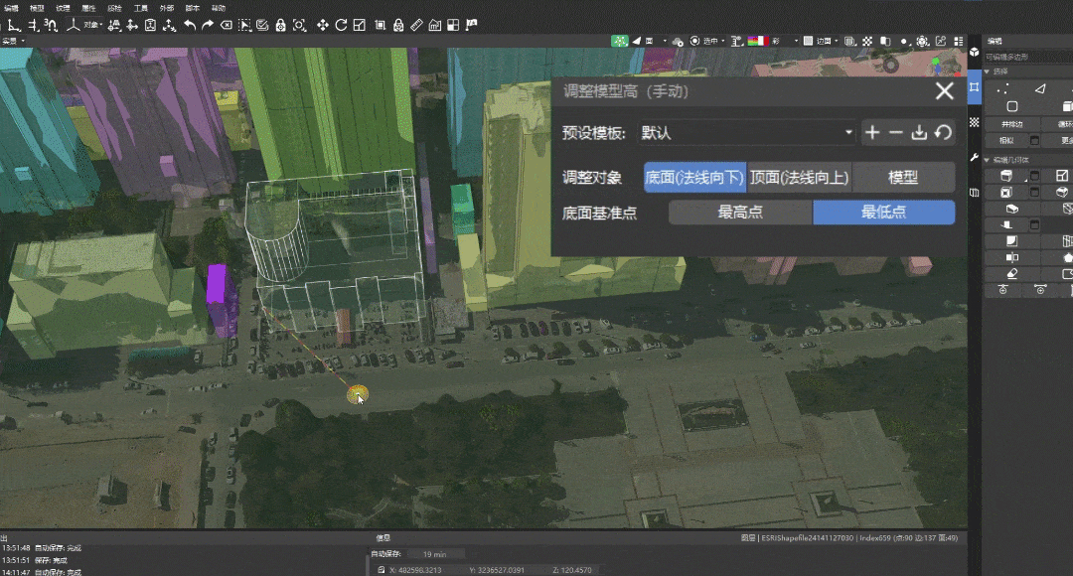The height and width of the screenshot is (576, 1073).
Task: Open the wrench tool tab in the sidebar
Action: (x=975, y=158)
